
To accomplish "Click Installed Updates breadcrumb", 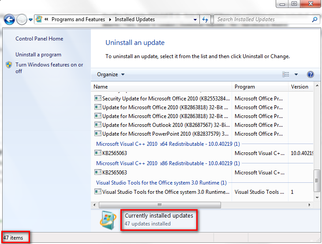I will [x=135, y=19].
